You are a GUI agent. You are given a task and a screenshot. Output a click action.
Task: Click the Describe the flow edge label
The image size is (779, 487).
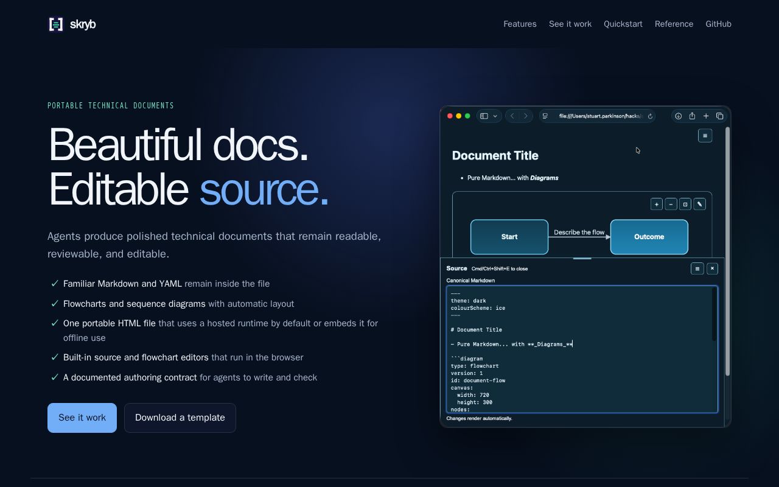(x=579, y=233)
